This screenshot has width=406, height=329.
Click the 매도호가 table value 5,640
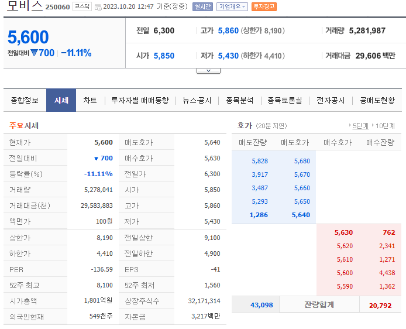coord(212,142)
